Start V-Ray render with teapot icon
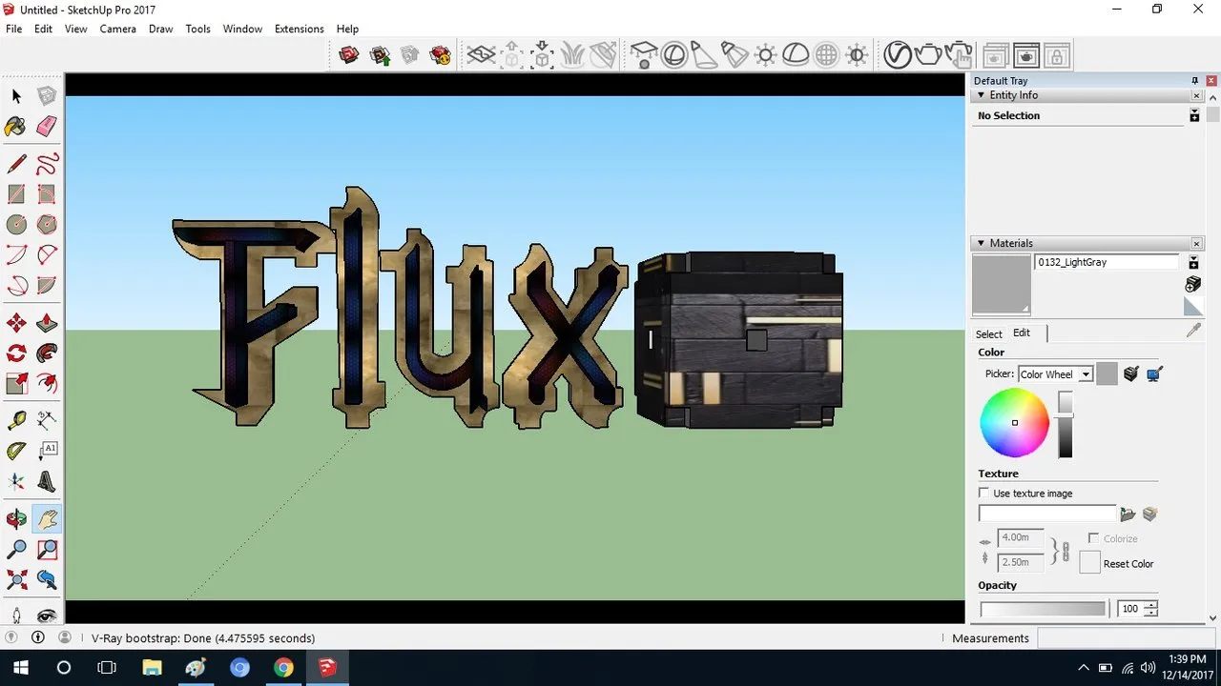 pos(928,55)
